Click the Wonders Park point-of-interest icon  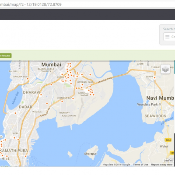[x=160, y=105]
